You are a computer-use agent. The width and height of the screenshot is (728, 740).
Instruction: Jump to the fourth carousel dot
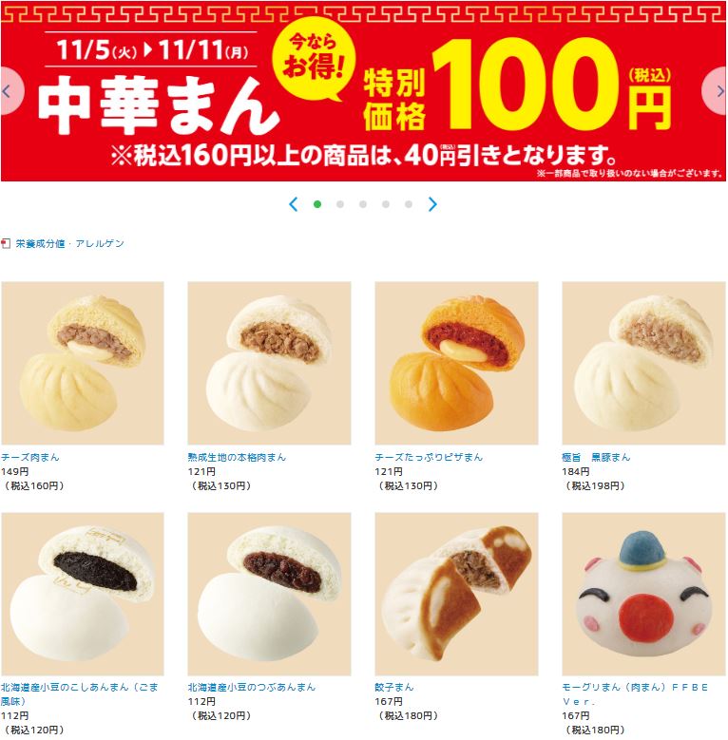(x=386, y=204)
